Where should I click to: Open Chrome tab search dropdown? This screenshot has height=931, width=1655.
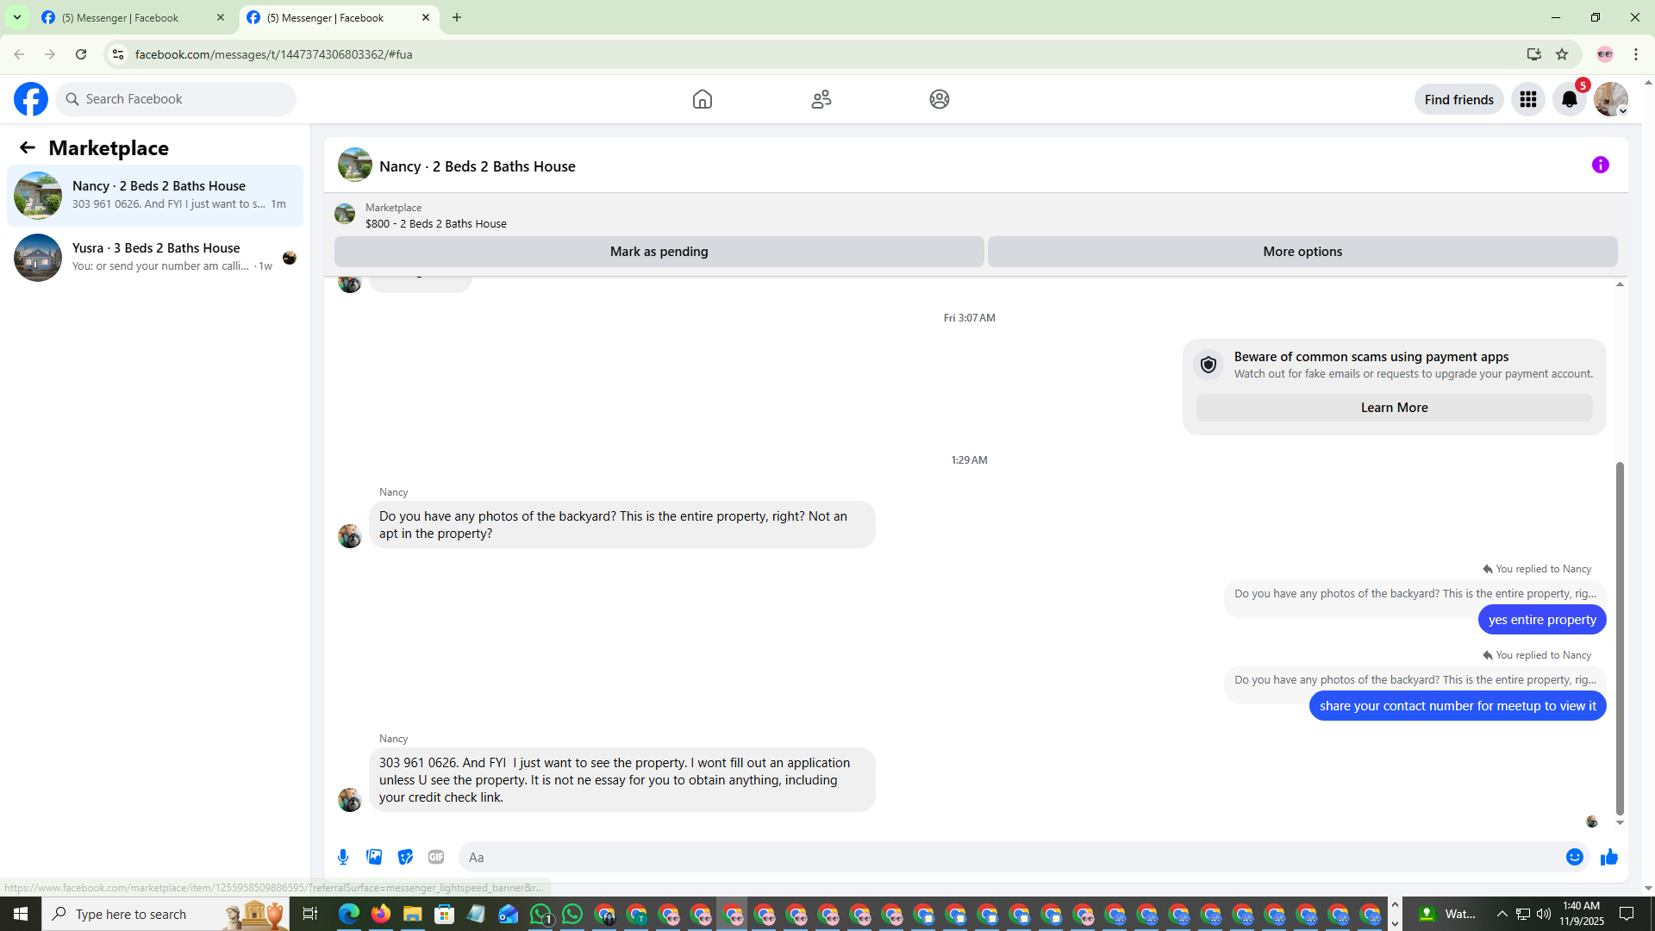coord(16,17)
